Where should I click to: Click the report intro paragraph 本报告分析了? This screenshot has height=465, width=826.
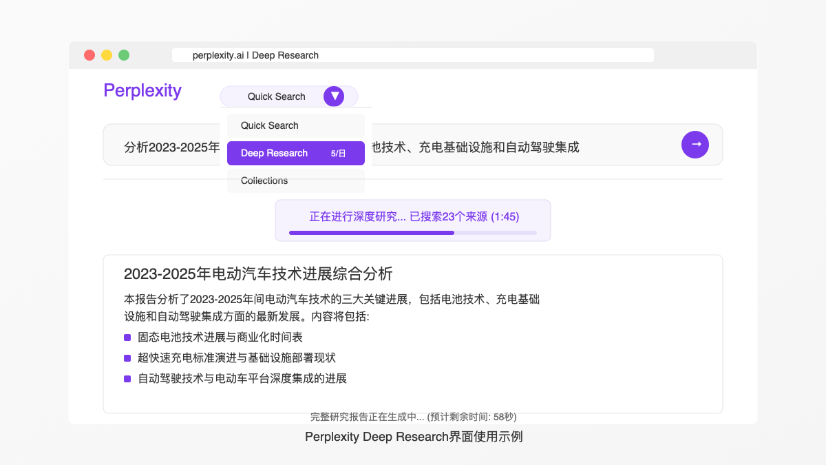pyautogui.click(x=332, y=308)
